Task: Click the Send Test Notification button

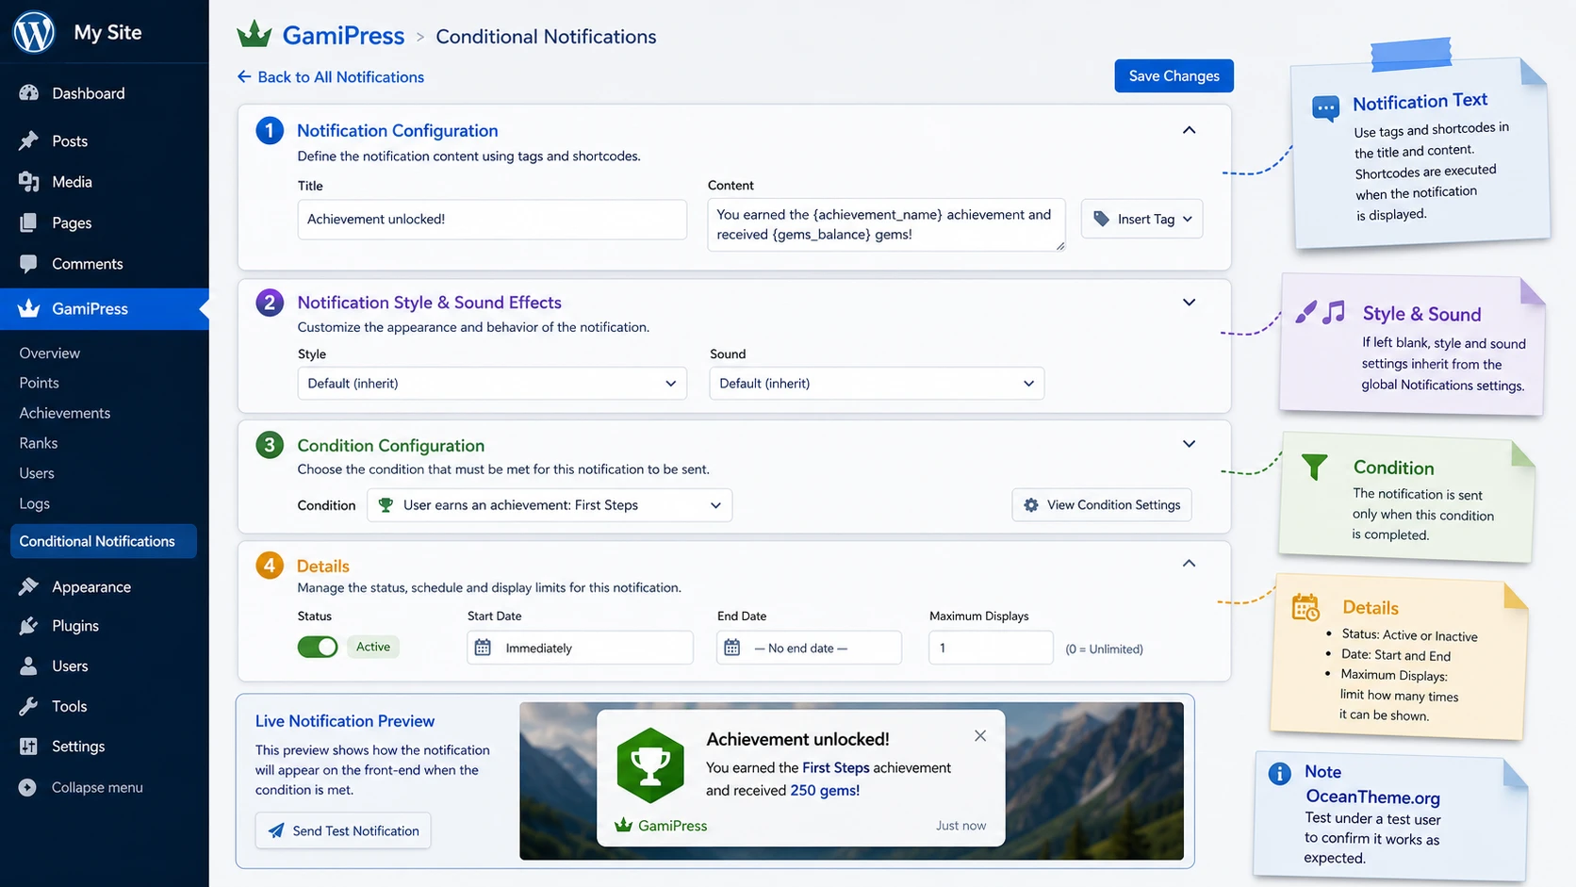Action: coord(343,830)
